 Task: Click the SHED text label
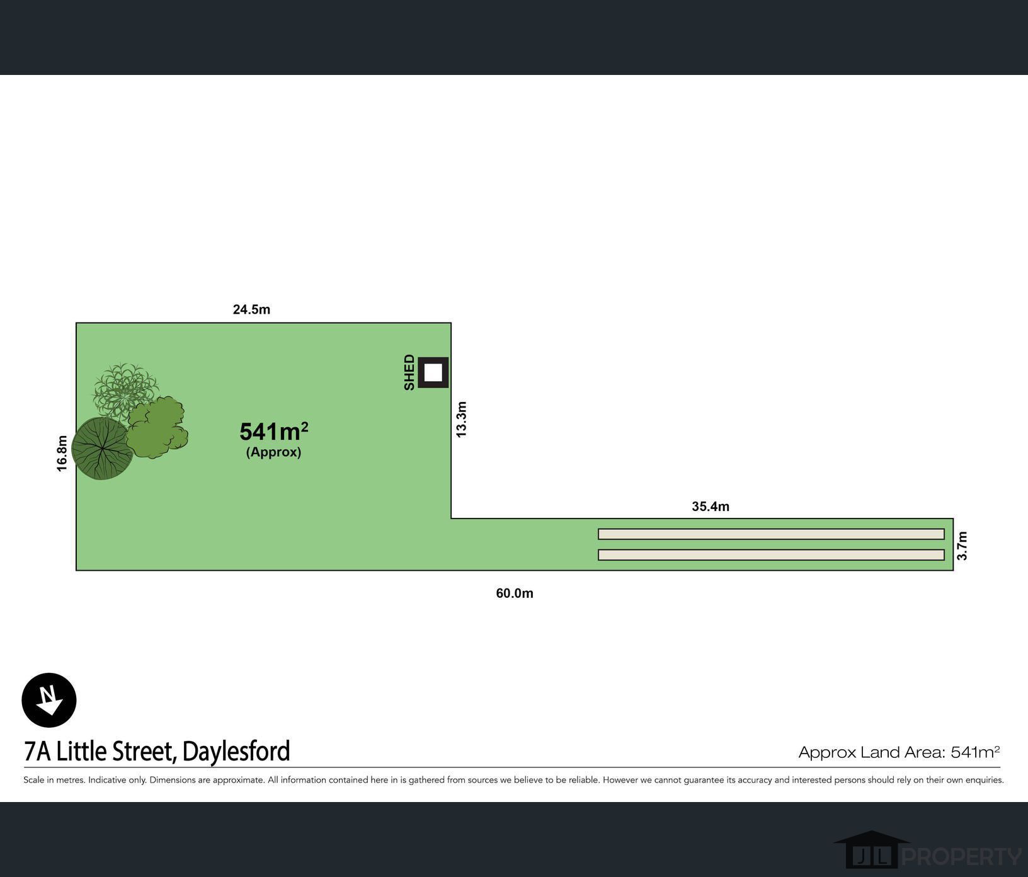pyautogui.click(x=409, y=372)
